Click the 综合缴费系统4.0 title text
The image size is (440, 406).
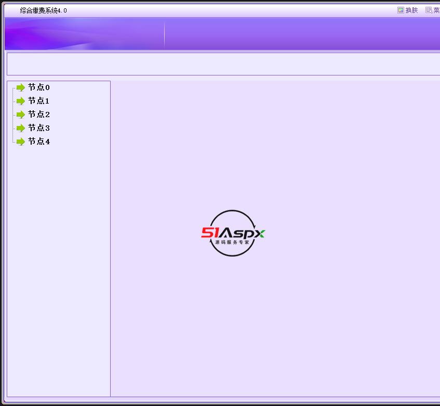click(x=43, y=11)
